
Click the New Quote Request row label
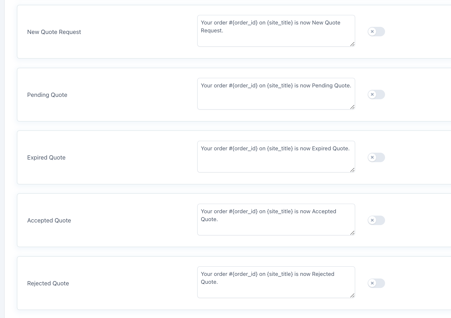(x=54, y=32)
